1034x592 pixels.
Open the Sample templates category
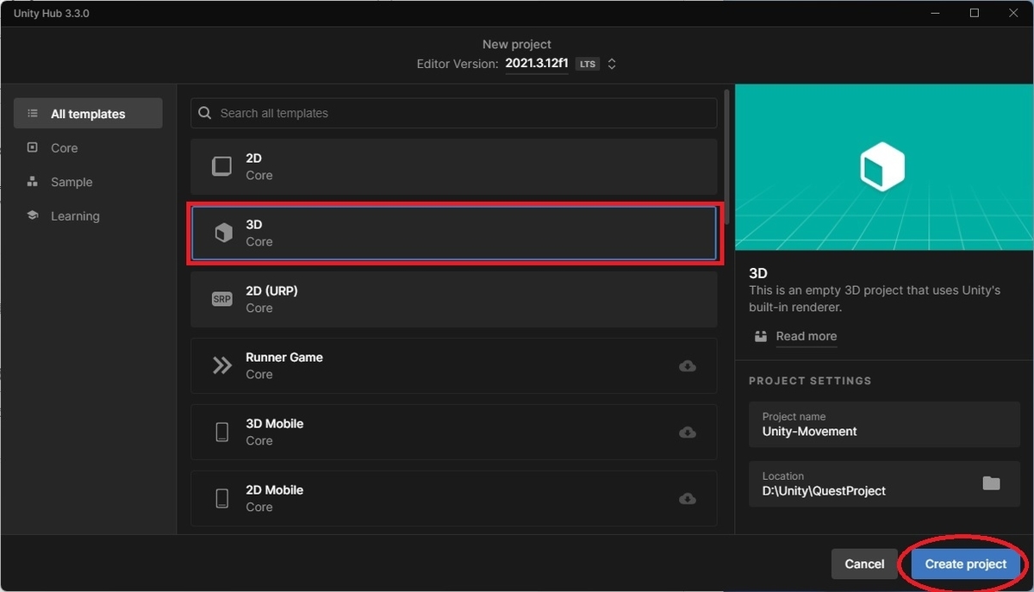tap(72, 182)
